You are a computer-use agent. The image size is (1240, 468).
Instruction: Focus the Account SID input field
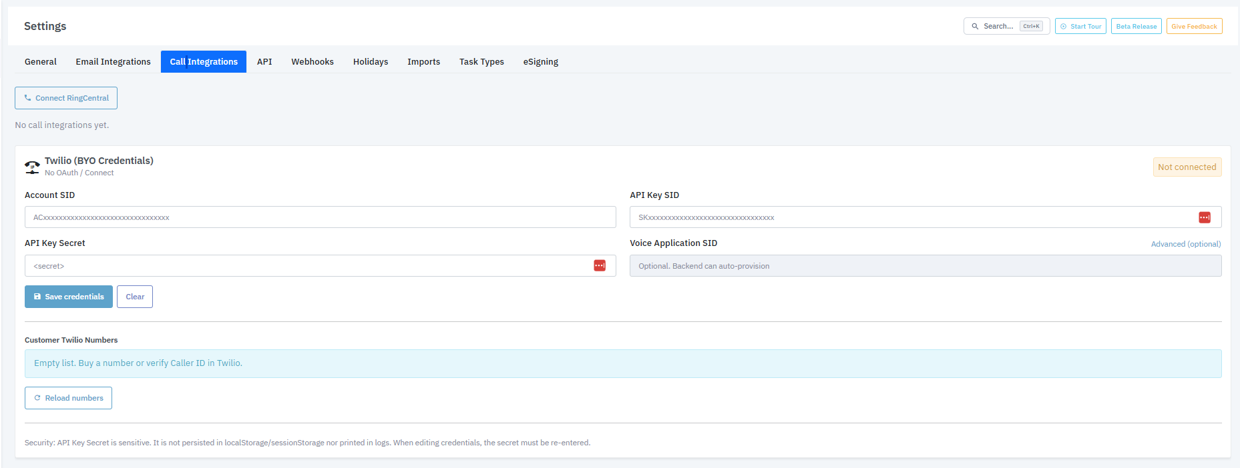pyautogui.click(x=321, y=217)
